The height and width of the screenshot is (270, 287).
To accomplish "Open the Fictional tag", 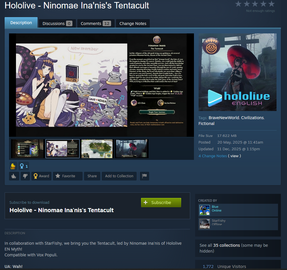I will (206, 124).
